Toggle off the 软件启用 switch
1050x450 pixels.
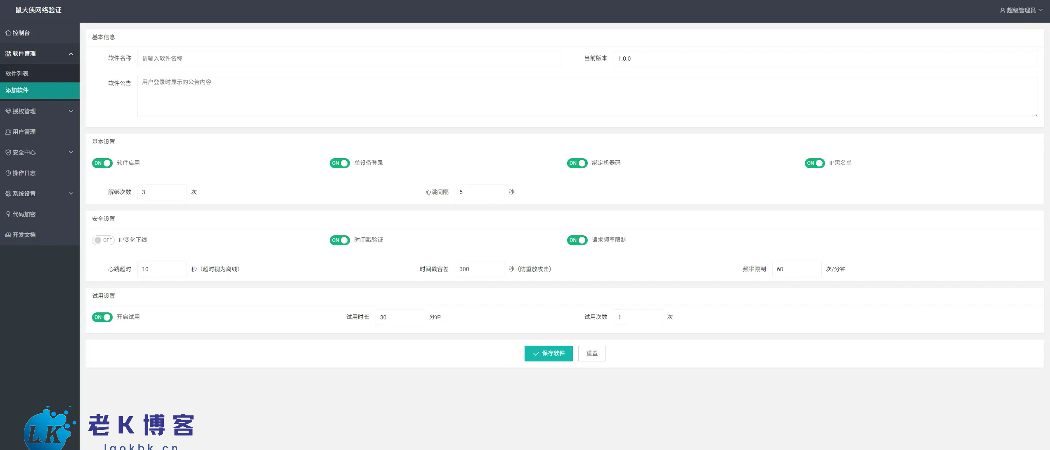102,163
